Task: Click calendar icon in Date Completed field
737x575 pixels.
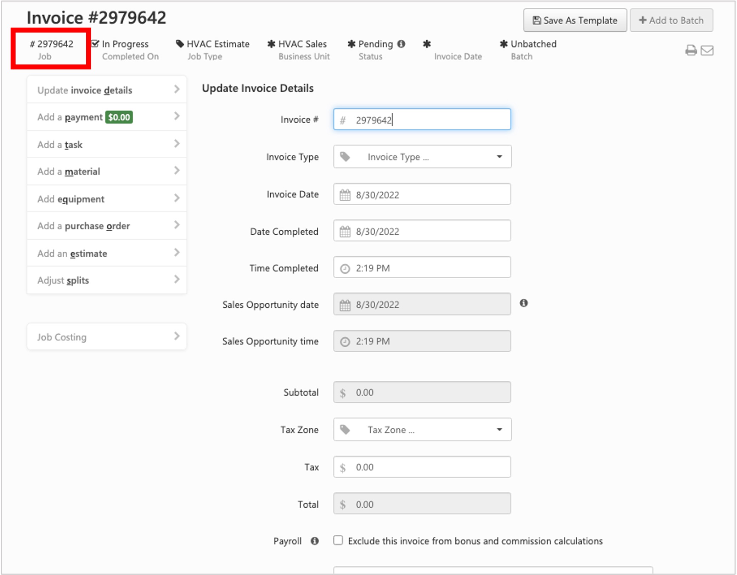Action: pos(345,231)
